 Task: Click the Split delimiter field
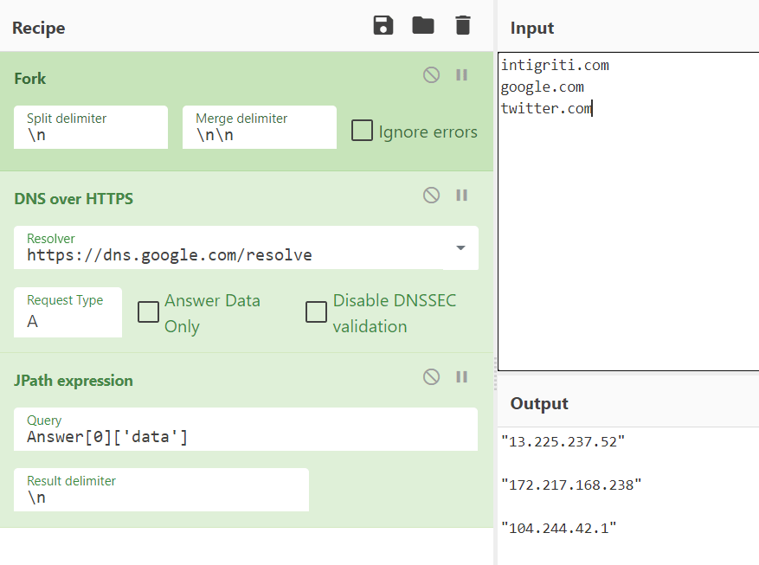91,127
